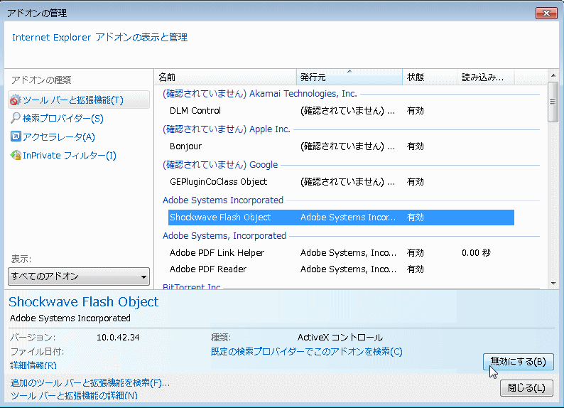Click the InPrivate Filter icon
Image resolution: width=564 pixels, height=408 pixels.
pyautogui.click(x=15, y=156)
